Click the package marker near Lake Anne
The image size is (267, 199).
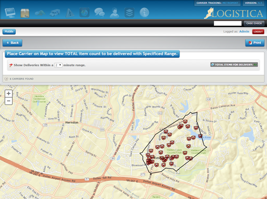[200, 136]
